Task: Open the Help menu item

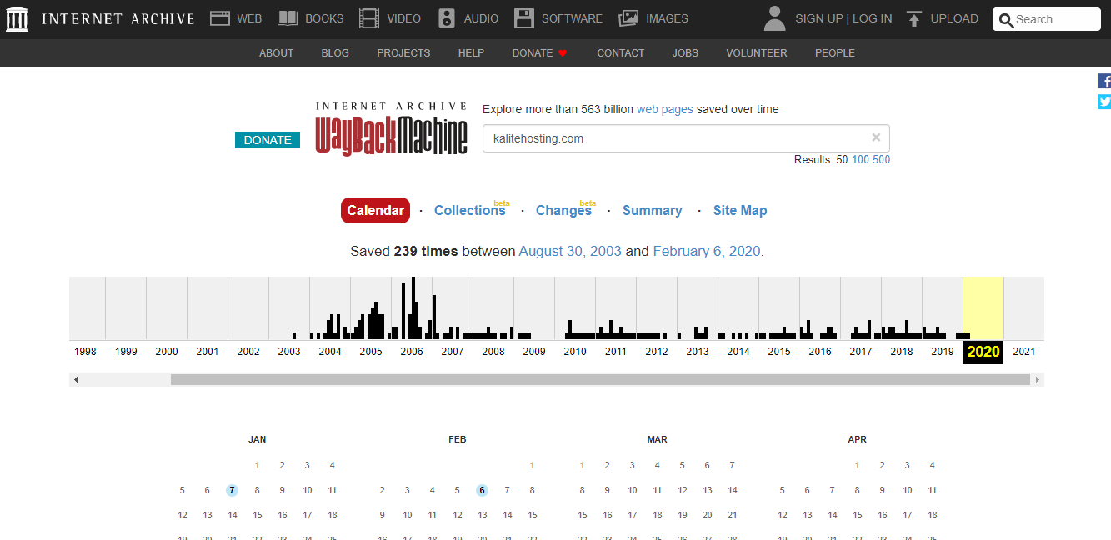Action: [x=471, y=52]
